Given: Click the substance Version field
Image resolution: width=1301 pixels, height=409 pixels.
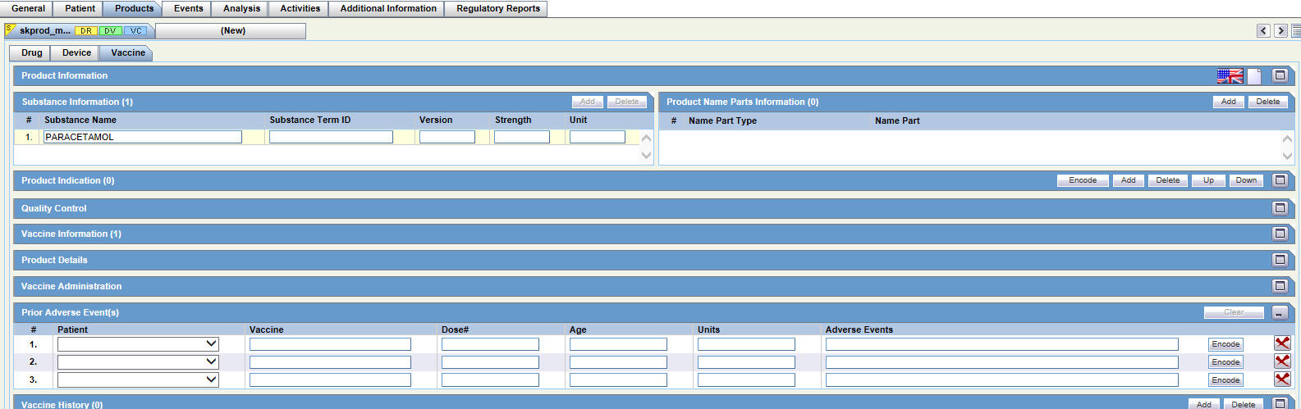Looking at the screenshot, I should [x=447, y=137].
